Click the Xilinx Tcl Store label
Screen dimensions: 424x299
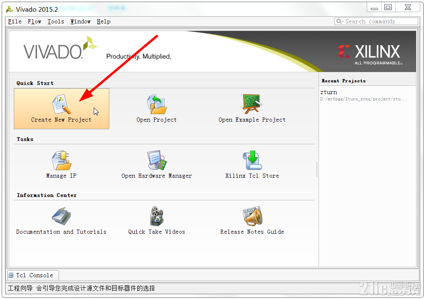[252, 176]
